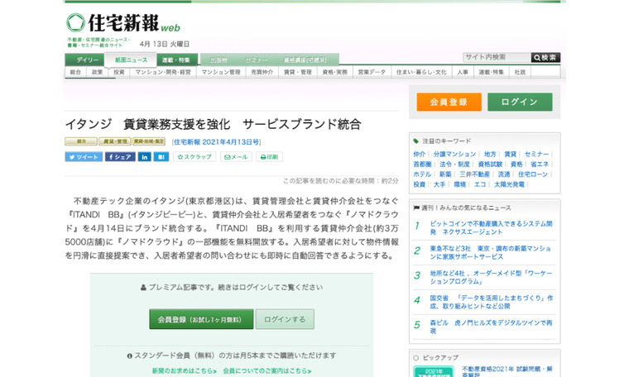Focus the サイト内検索 search field
Viewport: 629px width, 377px height.
coord(496,57)
